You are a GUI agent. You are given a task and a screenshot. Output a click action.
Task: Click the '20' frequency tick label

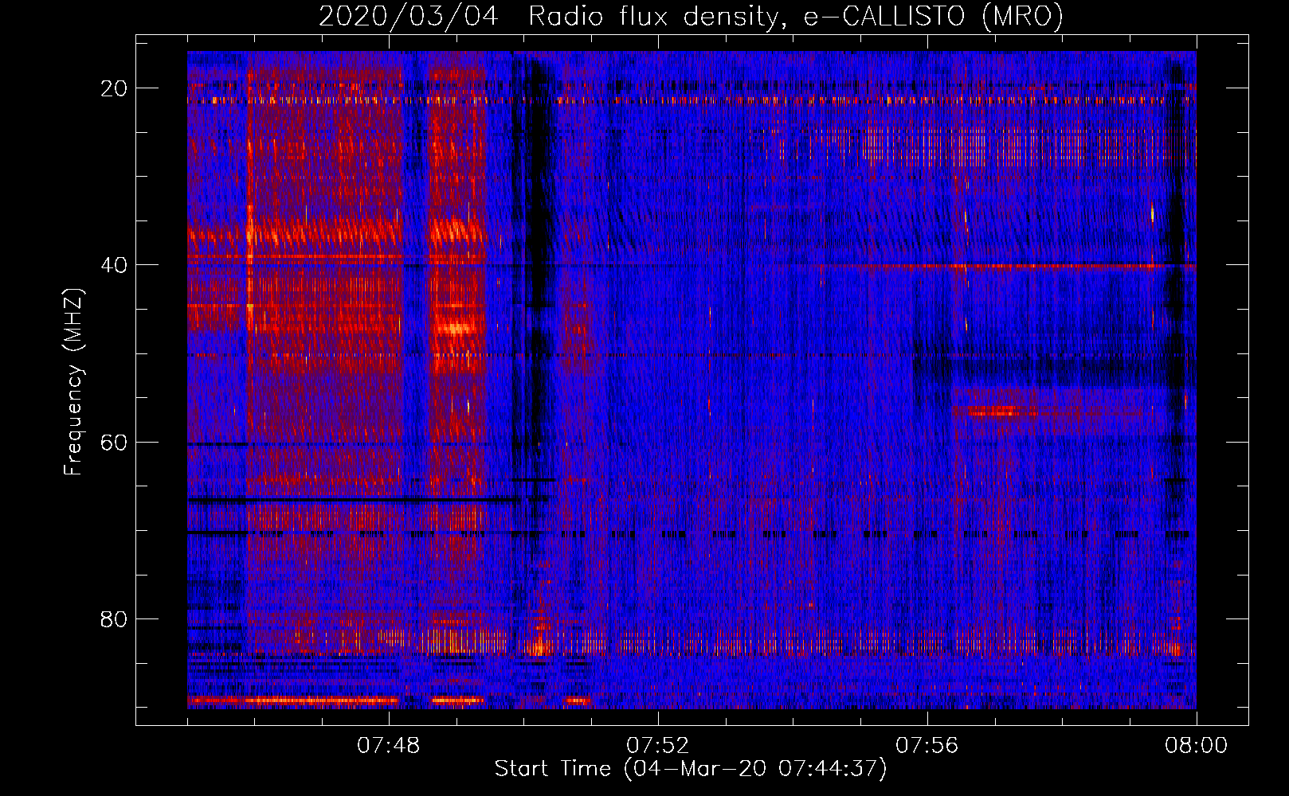(x=114, y=88)
